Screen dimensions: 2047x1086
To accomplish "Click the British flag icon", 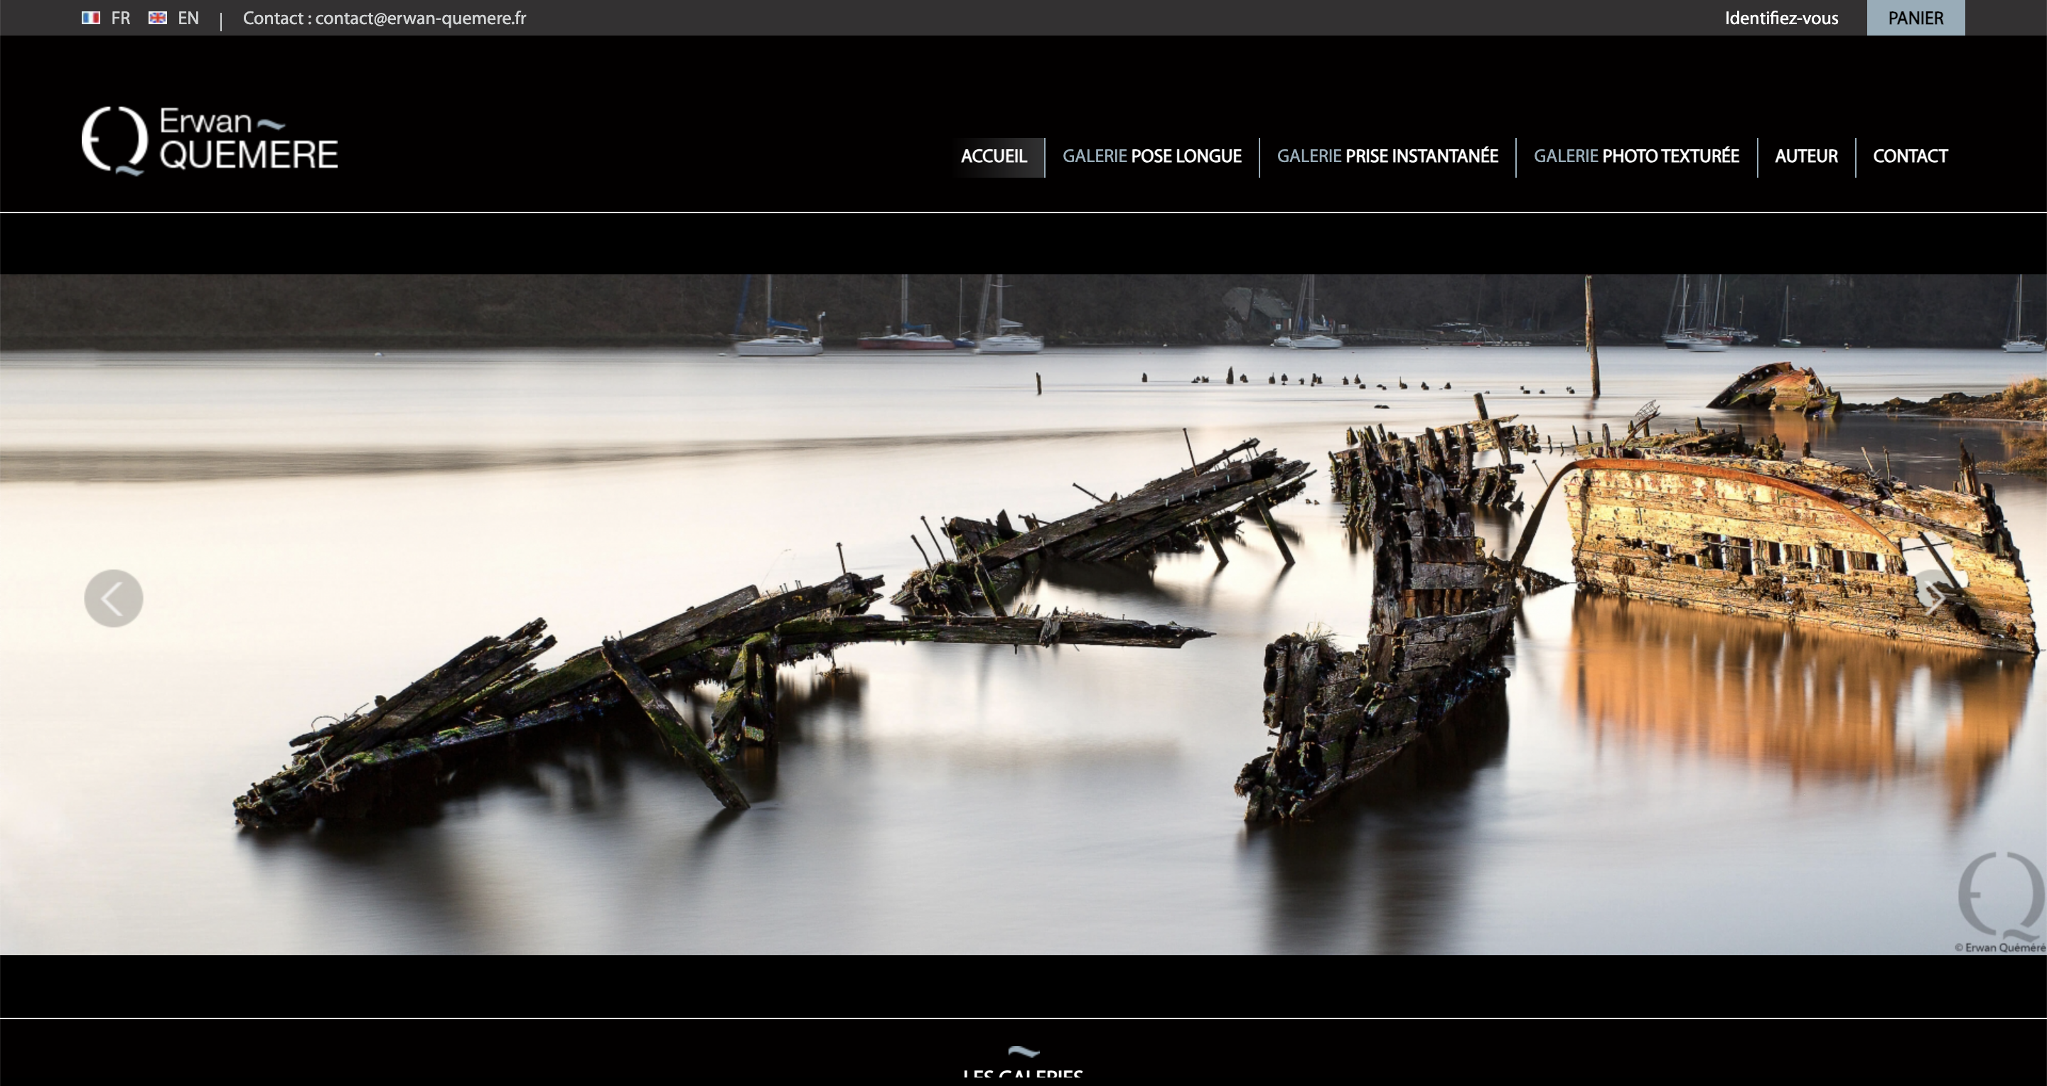I will click(157, 18).
